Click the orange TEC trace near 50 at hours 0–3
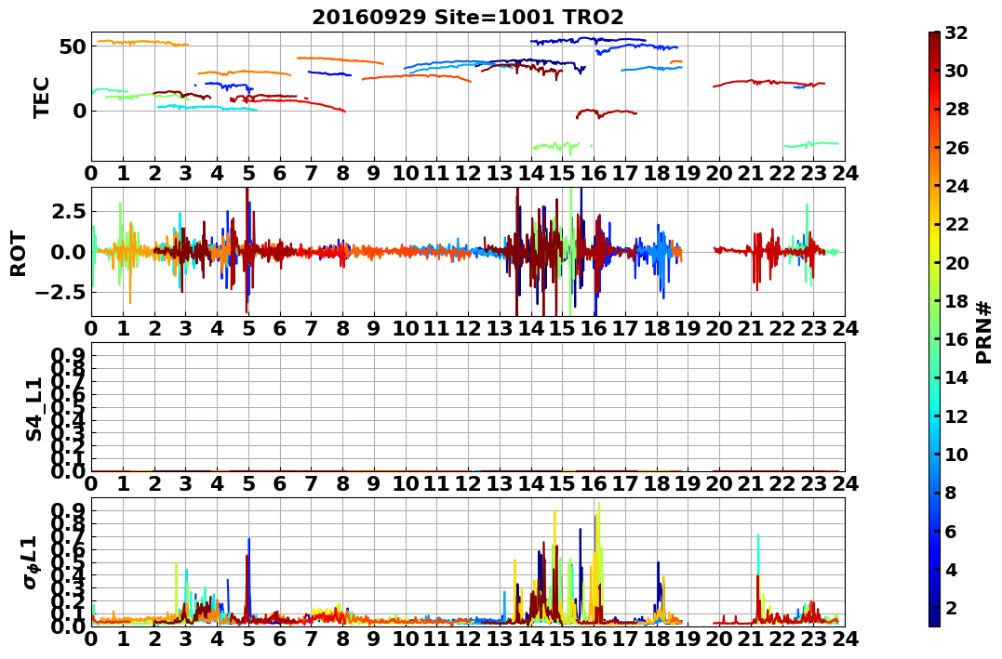1002x659 pixels. click(x=141, y=43)
